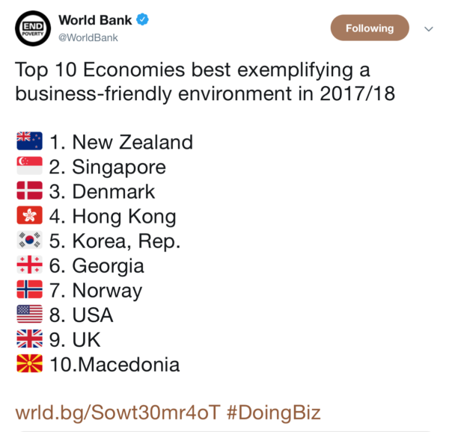Click the Norway flag emoji
The width and height of the screenshot is (449, 432).
[29, 290]
